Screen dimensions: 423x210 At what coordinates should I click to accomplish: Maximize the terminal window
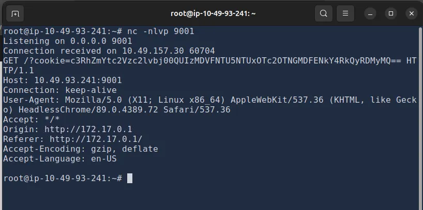(x=391, y=13)
